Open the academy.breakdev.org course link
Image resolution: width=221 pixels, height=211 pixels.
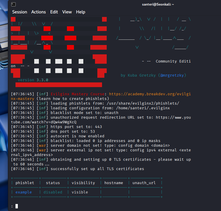149,94
